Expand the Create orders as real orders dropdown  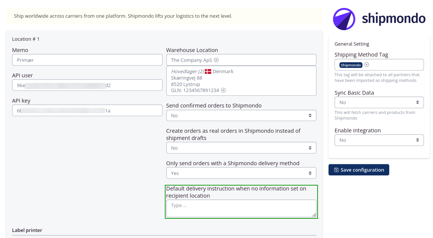click(241, 148)
